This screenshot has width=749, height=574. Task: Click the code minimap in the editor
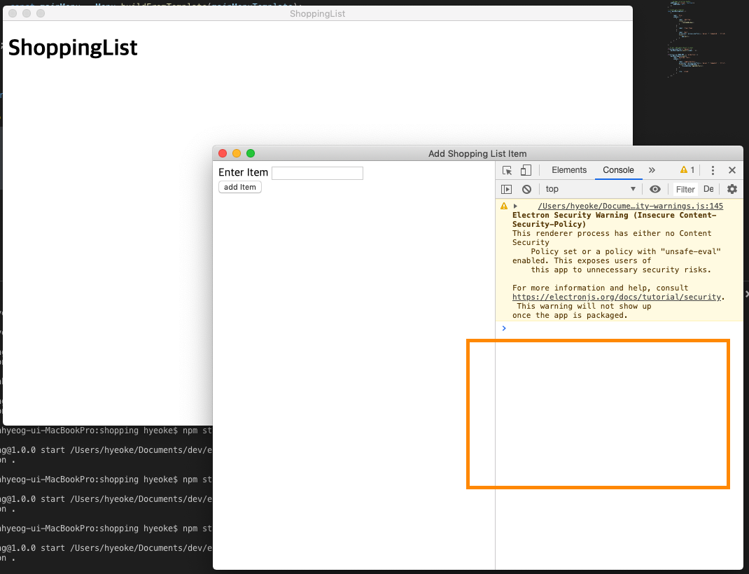point(697,38)
